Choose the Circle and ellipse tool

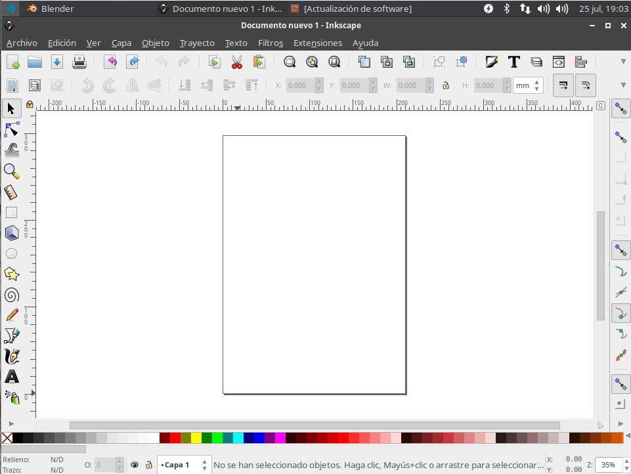(x=11, y=253)
